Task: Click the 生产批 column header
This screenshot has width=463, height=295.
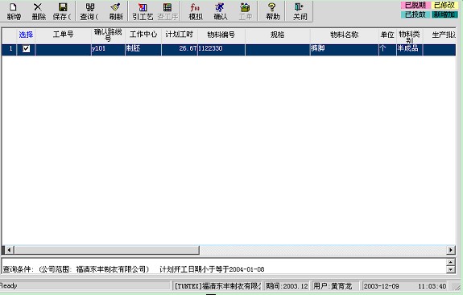Action: [440, 35]
